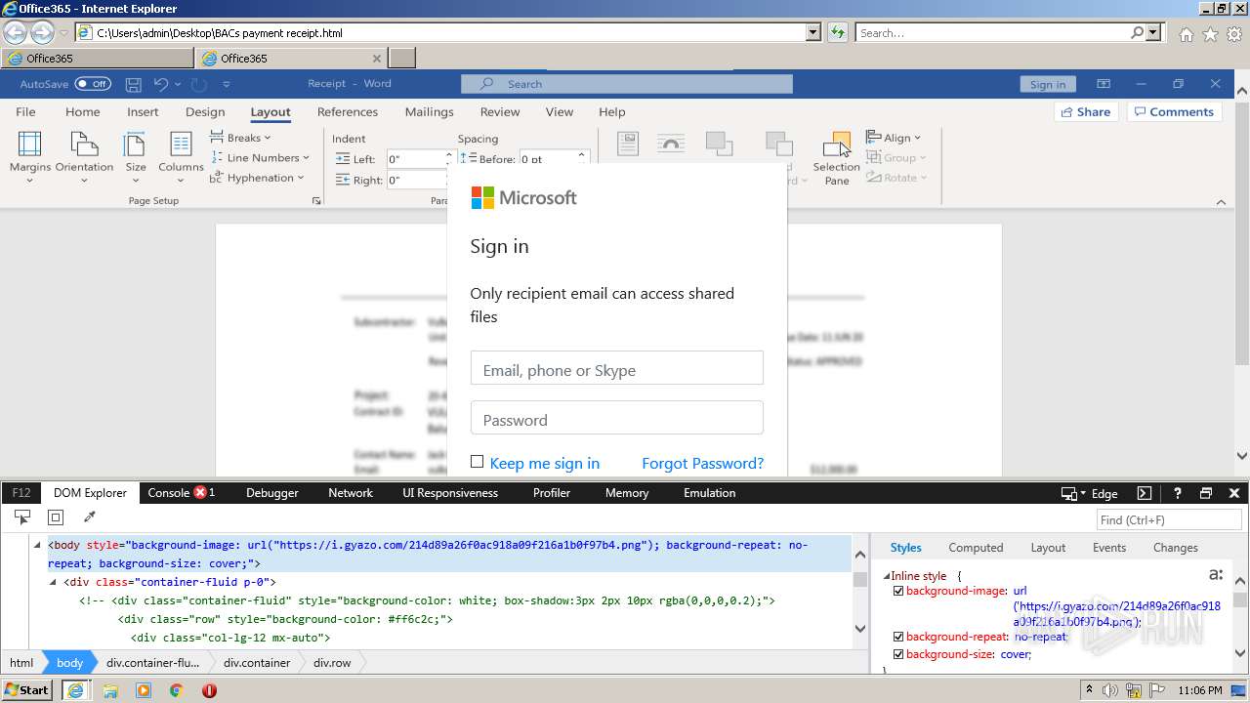Switch to the Debugger tab
The height and width of the screenshot is (703, 1250).
click(x=271, y=493)
